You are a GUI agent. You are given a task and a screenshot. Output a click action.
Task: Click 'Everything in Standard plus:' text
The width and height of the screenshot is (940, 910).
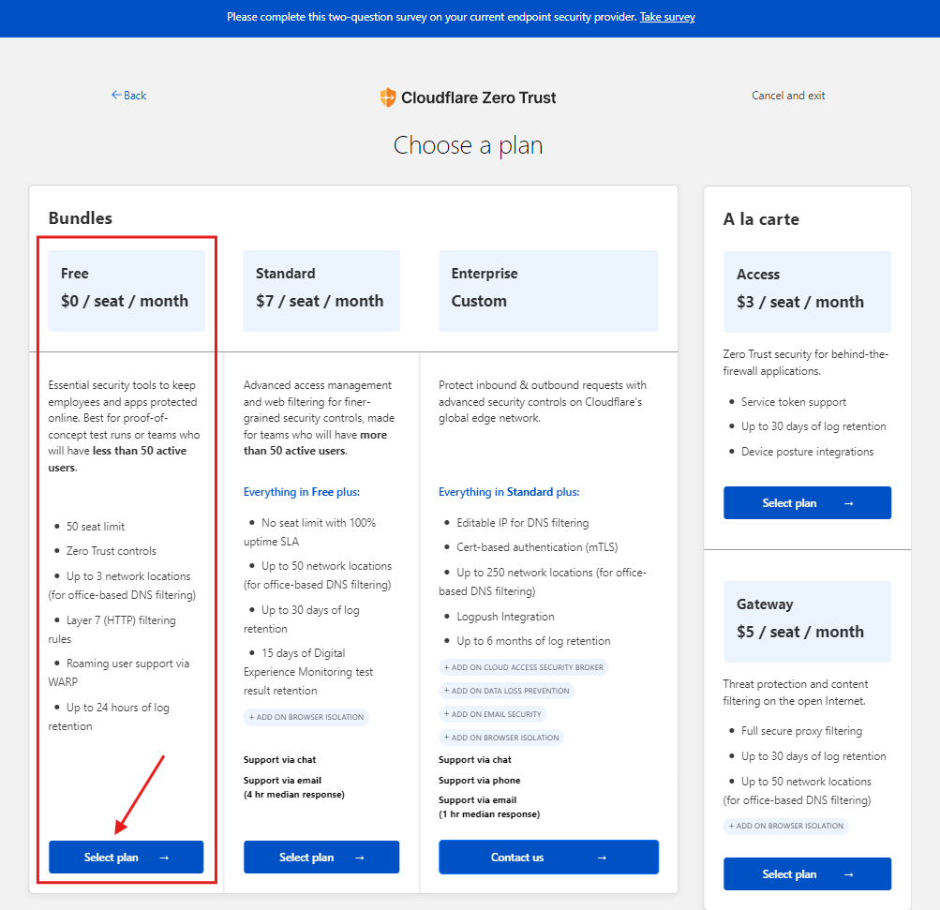point(509,492)
